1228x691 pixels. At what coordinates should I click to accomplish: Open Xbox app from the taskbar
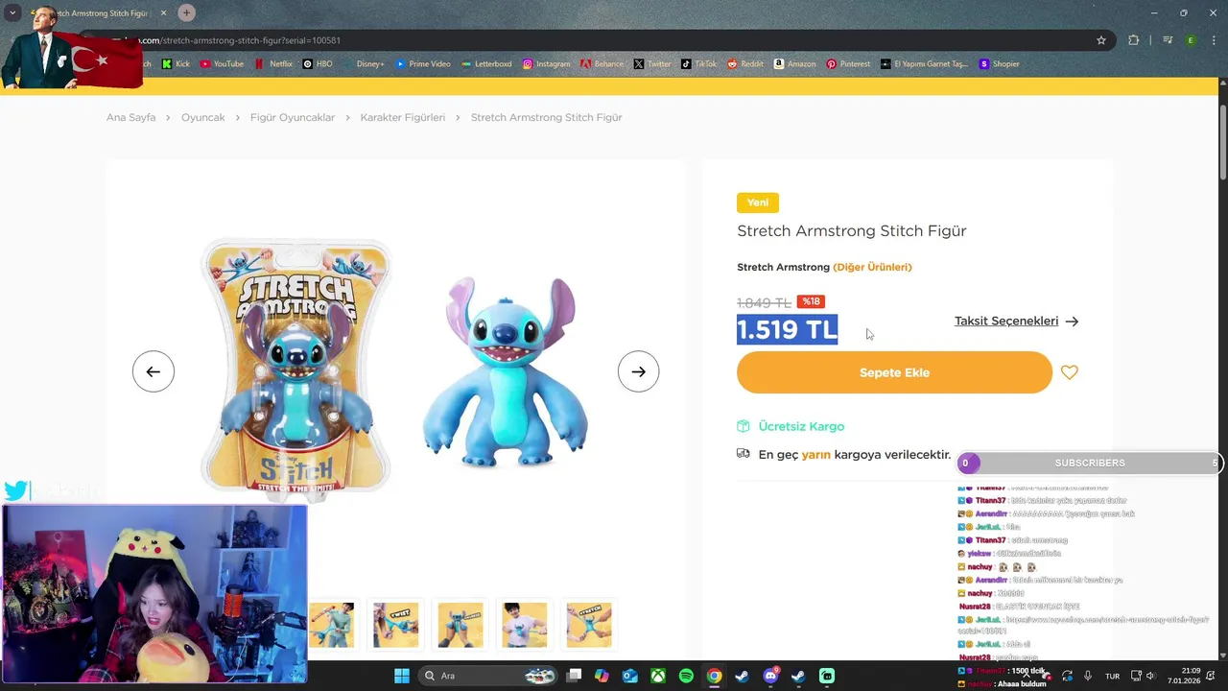[658, 676]
